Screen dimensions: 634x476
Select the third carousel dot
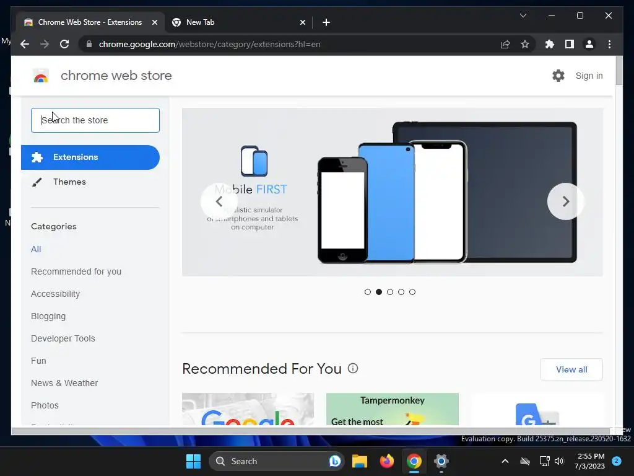[390, 292]
